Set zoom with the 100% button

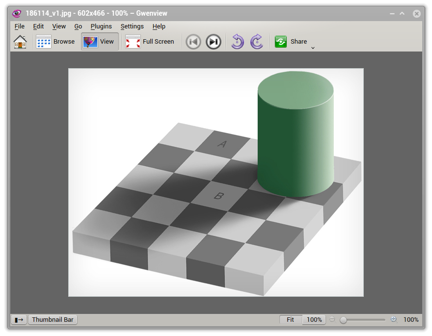(314, 320)
